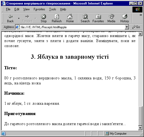Click the text "1 кг яблук, 1 ст. ложка варення."

click(x=32, y=103)
